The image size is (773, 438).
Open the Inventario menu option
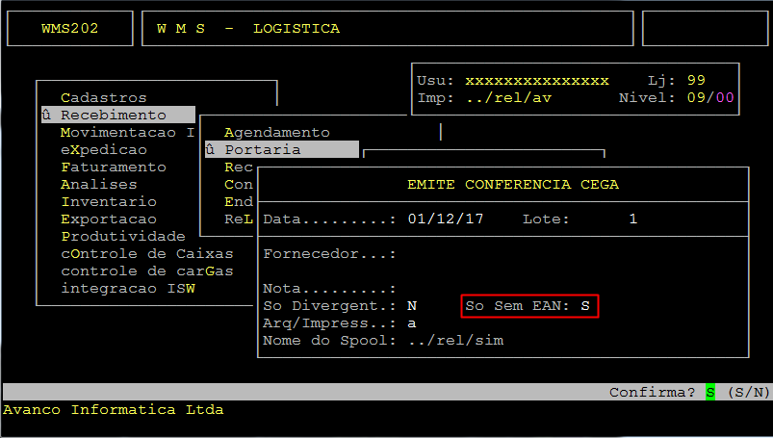coord(108,201)
